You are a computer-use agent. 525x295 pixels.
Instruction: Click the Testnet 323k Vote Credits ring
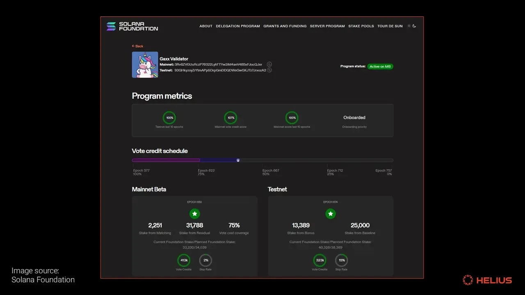point(320,260)
